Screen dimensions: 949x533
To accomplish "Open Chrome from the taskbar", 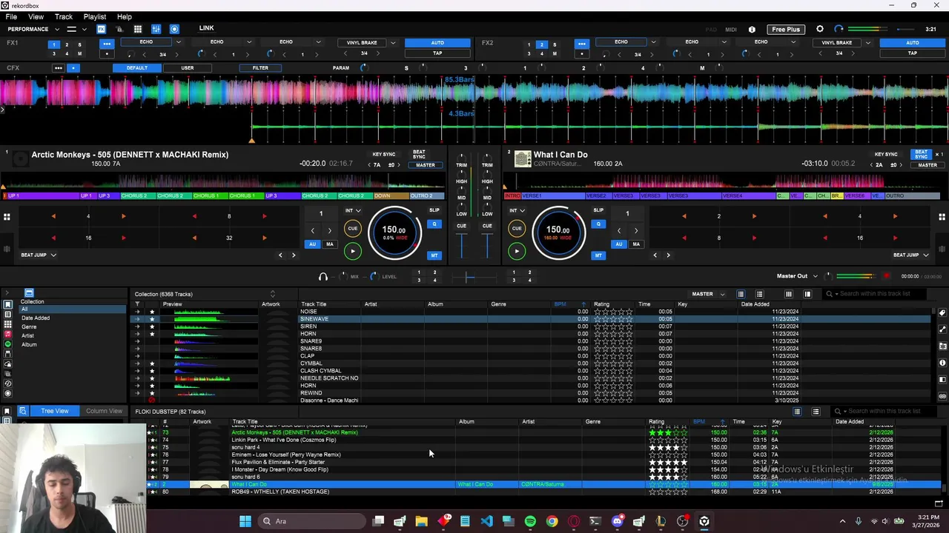I will (x=552, y=521).
